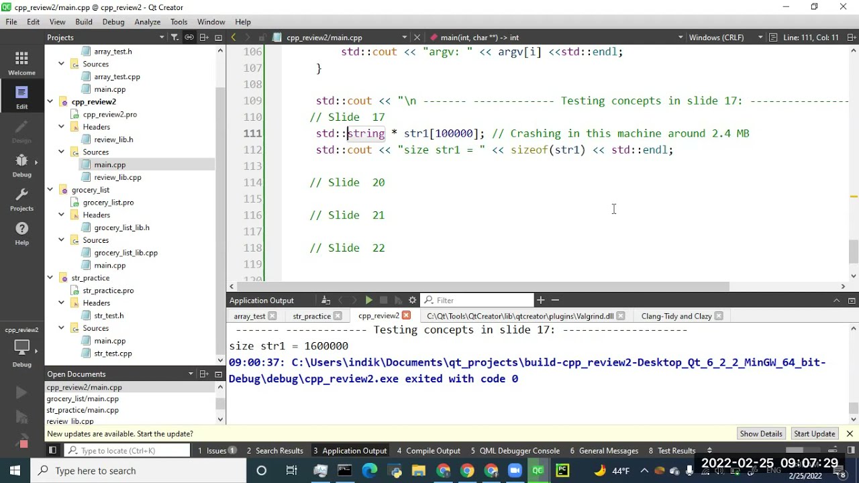Click the Start Update button
This screenshot has height=483, width=859.
pos(814,434)
